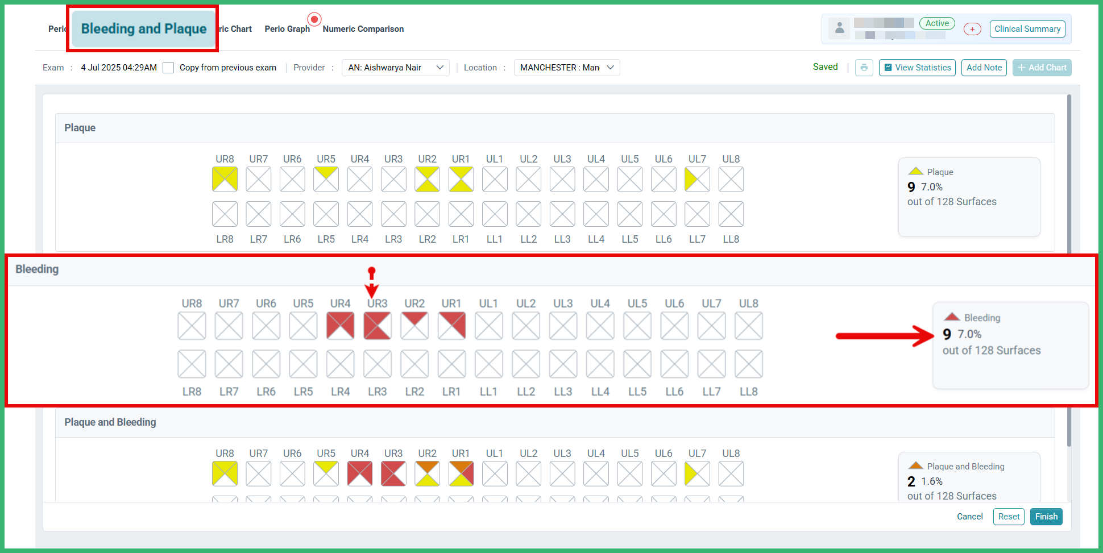The height and width of the screenshot is (553, 1103).
Task: Enable the Copy from previous exam checkbox
Action: [168, 67]
